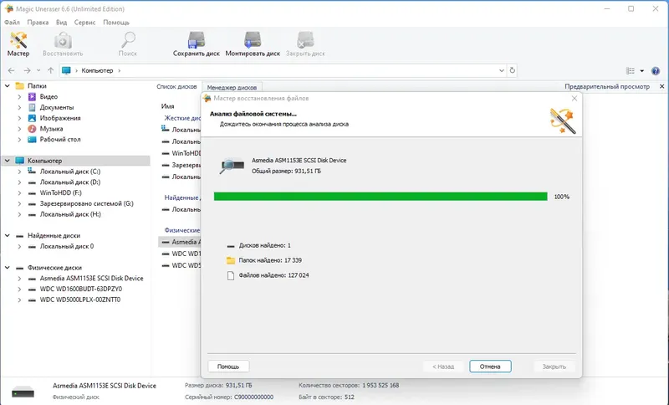Click the computer icon in address bar
669x405 pixels.
coord(66,70)
